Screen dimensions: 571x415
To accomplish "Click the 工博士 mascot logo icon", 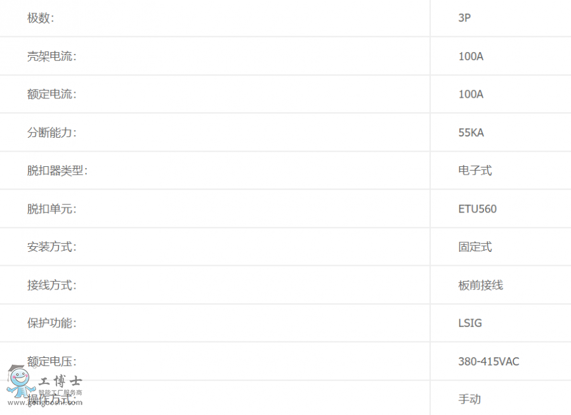I will [19, 382].
